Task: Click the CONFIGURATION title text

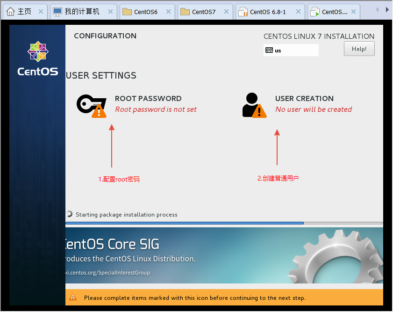Action: pos(105,36)
